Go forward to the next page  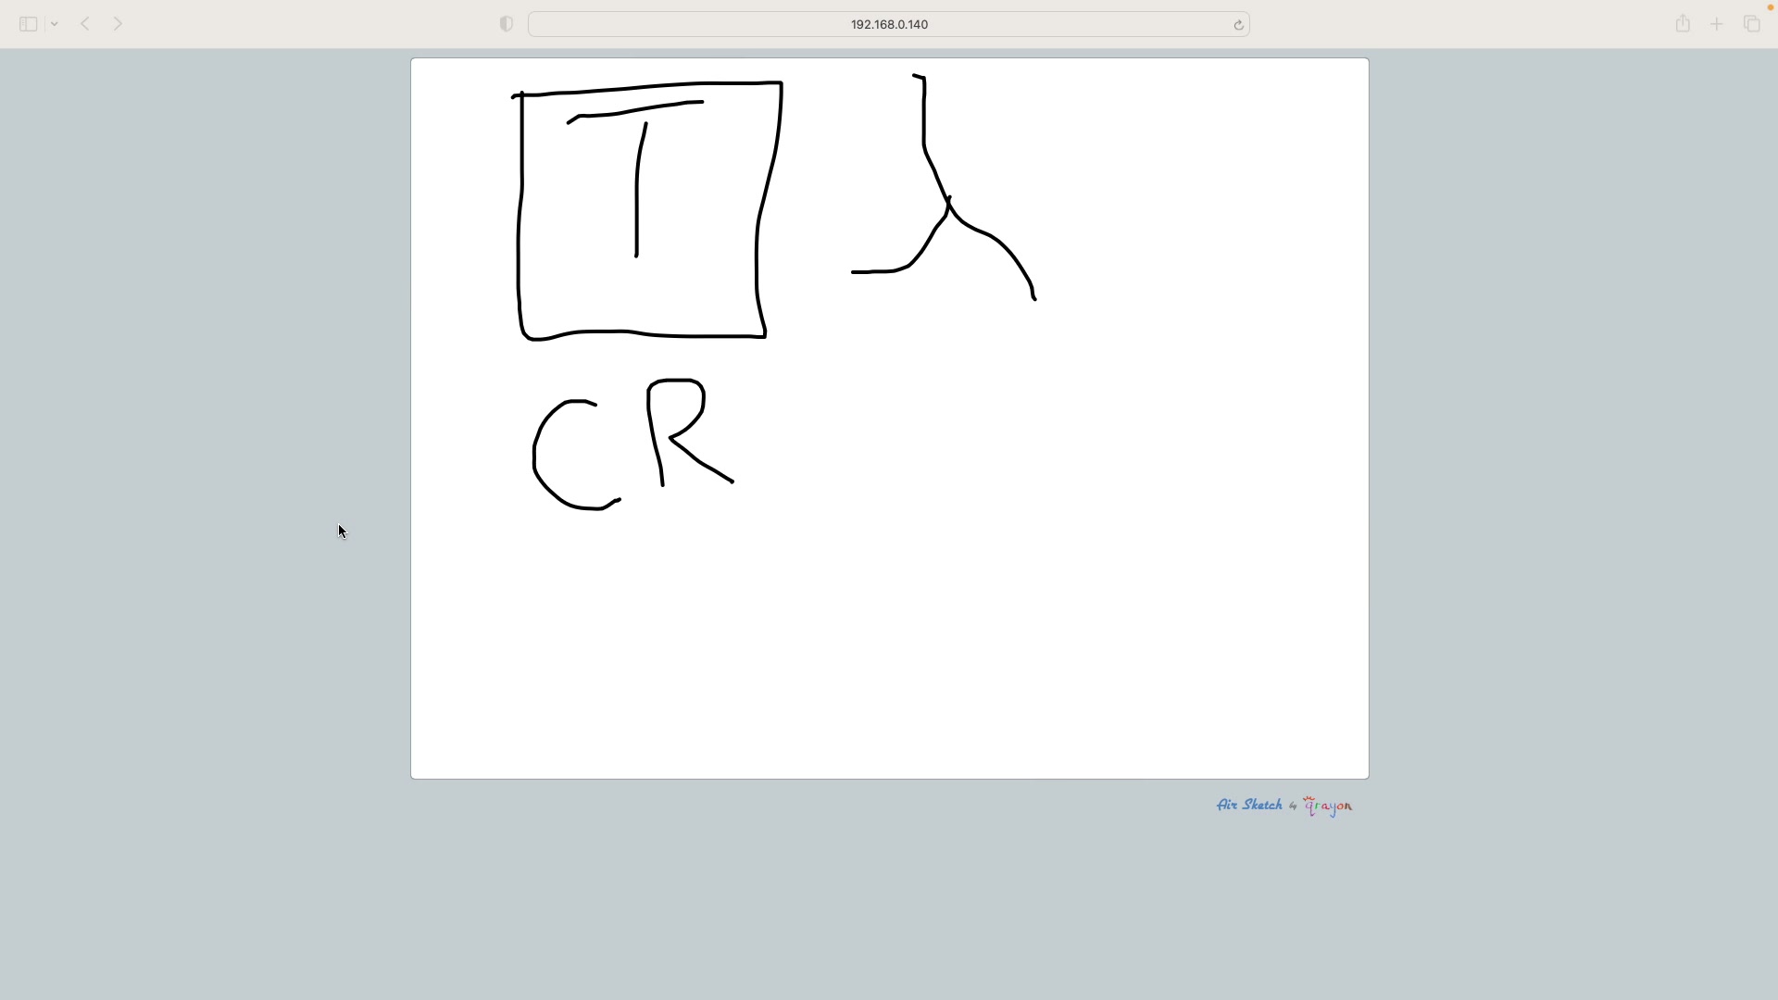(118, 24)
